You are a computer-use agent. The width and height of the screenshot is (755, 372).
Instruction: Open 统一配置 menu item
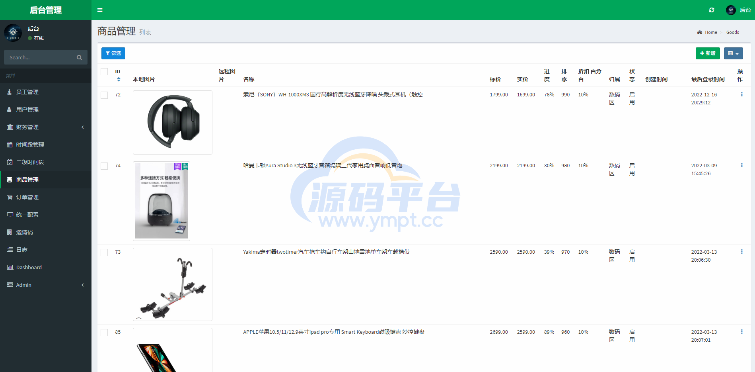[x=46, y=215]
